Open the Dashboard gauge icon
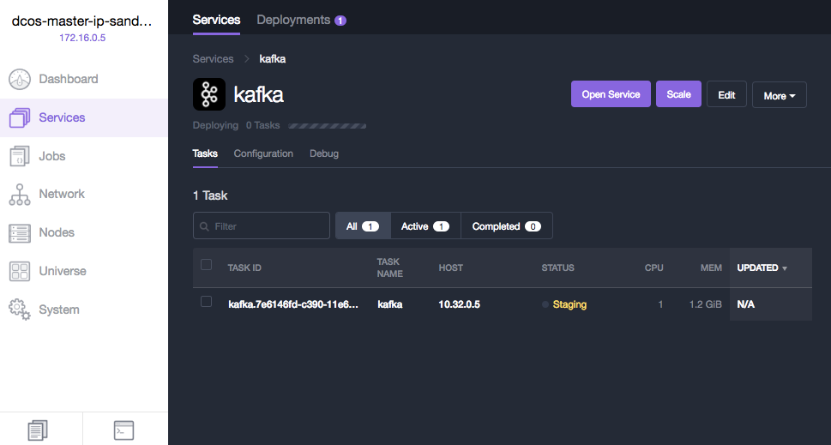The image size is (831, 445). click(x=20, y=80)
